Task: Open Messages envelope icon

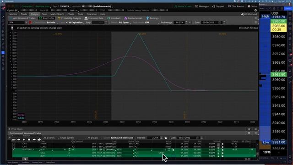Action: [196, 6]
